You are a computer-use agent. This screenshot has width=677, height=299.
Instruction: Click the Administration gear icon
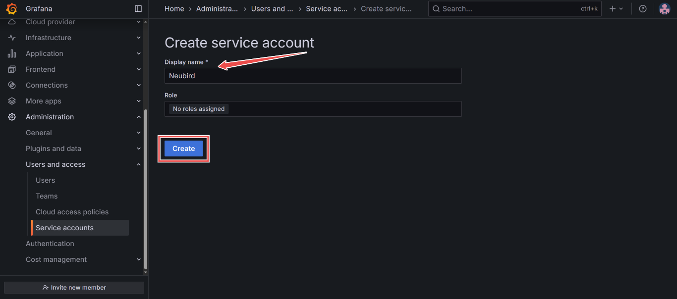tap(11, 117)
